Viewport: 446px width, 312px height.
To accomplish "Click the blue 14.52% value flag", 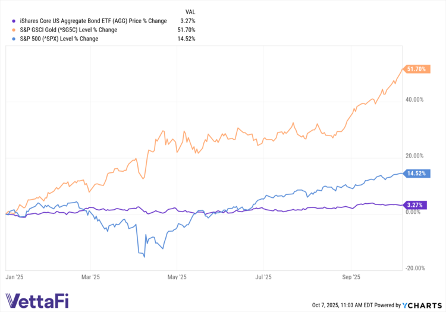I will click(416, 174).
